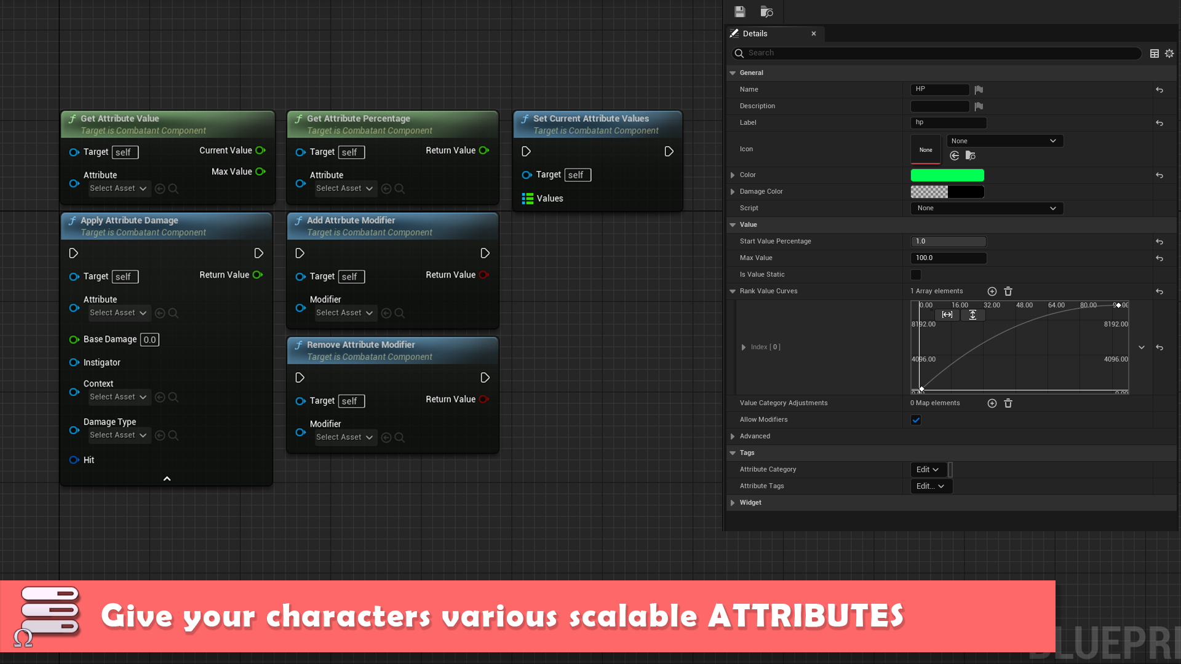Image resolution: width=1181 pixels, height=664 pixels.
Task: Click Start Value Percentage field 1.0
Action: [948, 242]
